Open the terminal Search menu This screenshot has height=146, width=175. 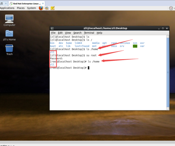(77, 33)
